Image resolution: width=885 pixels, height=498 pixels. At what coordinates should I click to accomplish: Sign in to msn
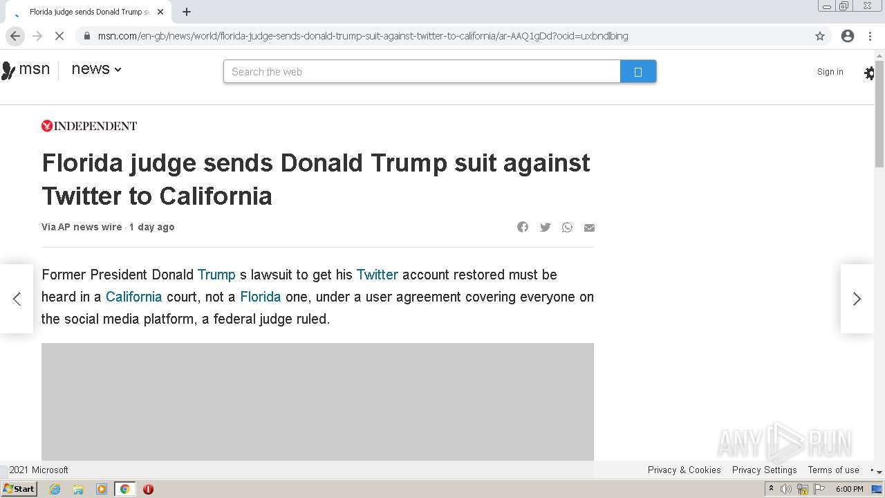(830, 72)
